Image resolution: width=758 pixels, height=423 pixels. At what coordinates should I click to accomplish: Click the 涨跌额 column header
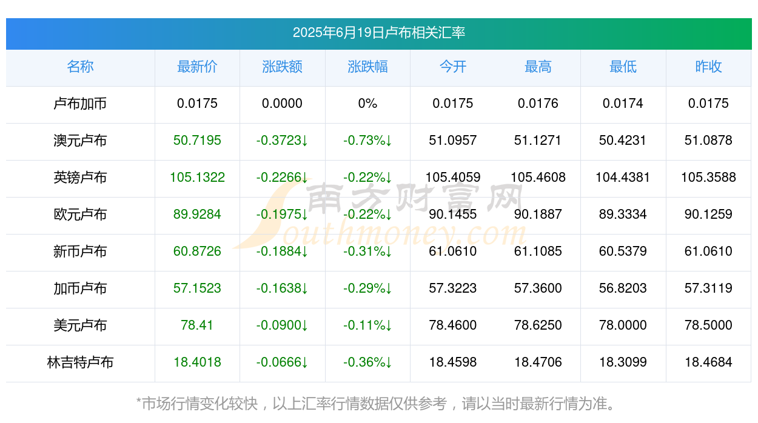click(283, 67)
